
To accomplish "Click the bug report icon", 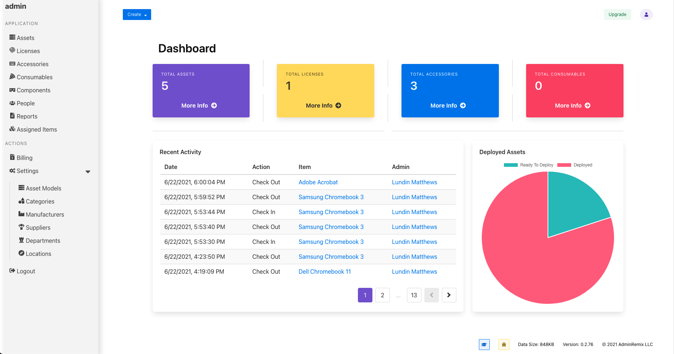I will (504, 345).
